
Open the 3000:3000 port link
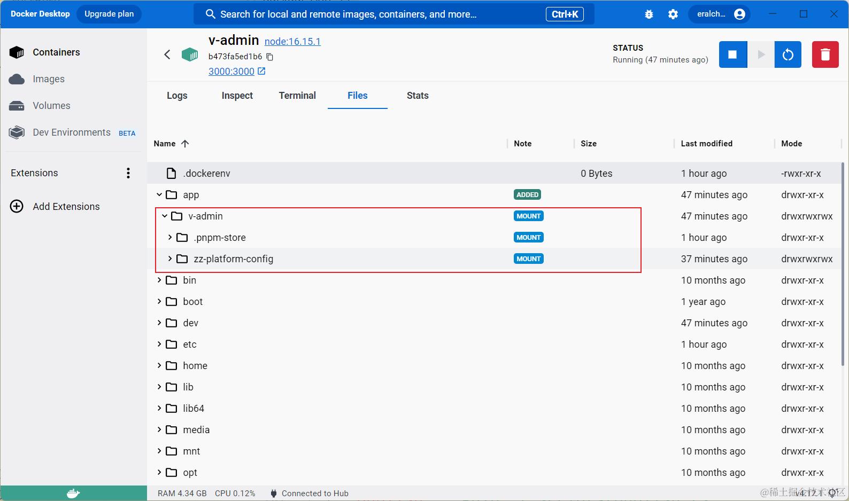pyautogui.click(x=231, y=72)
